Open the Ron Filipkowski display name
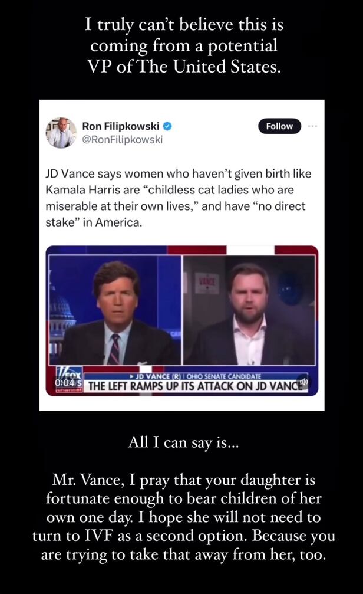The height and width of the screenshot is (594, 363). click(x=121, y=126)
